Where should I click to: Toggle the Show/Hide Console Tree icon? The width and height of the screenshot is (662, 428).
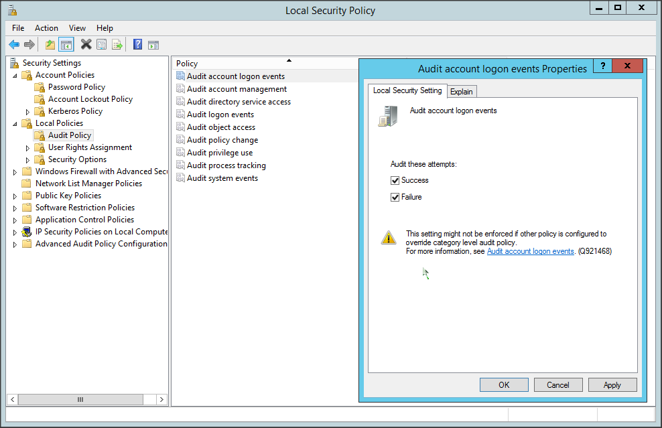click(66, 45)
